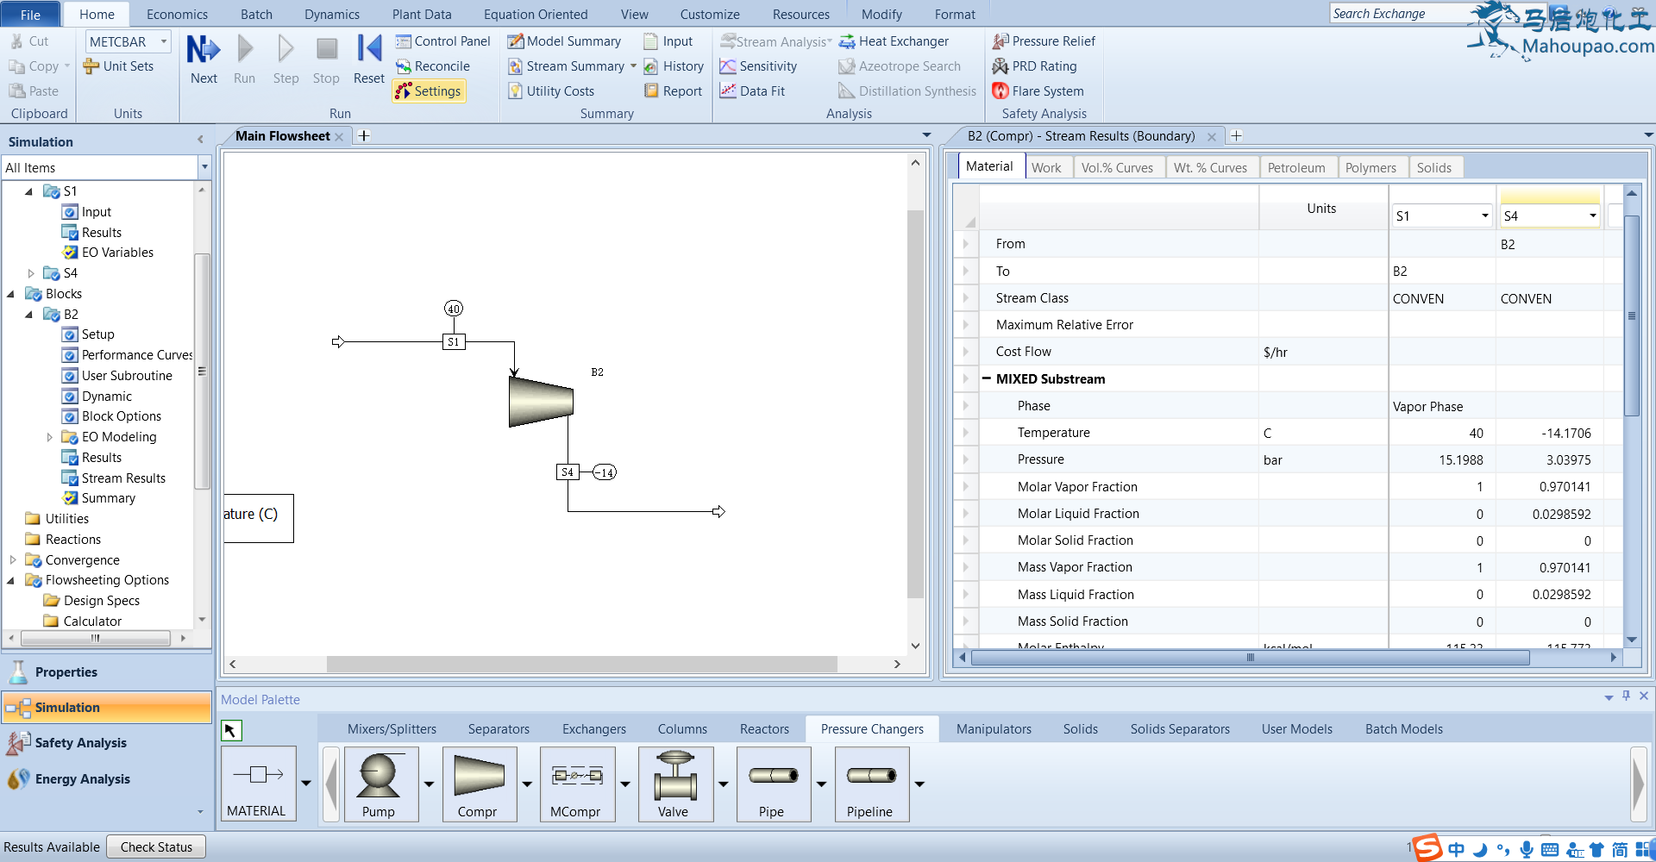Open the S1 stream selector dropdown
This screenshot has height=862, width=1656.
coord(1485,215)
